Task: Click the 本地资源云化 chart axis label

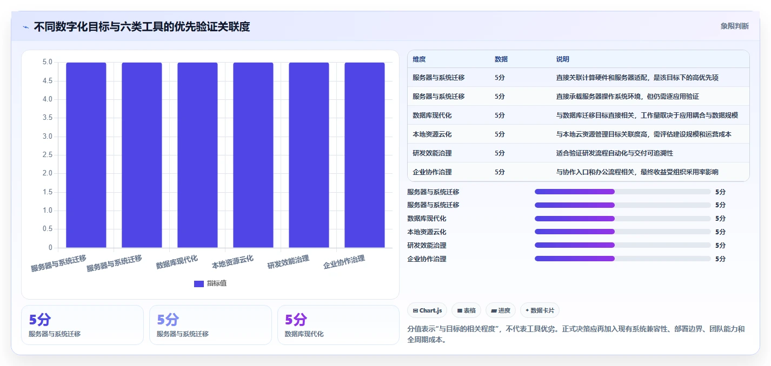Action: point(232,262)
